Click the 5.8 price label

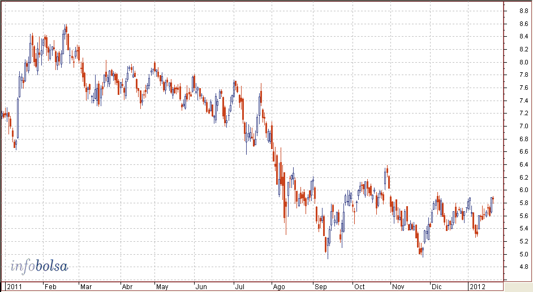(x=524, y=203)
